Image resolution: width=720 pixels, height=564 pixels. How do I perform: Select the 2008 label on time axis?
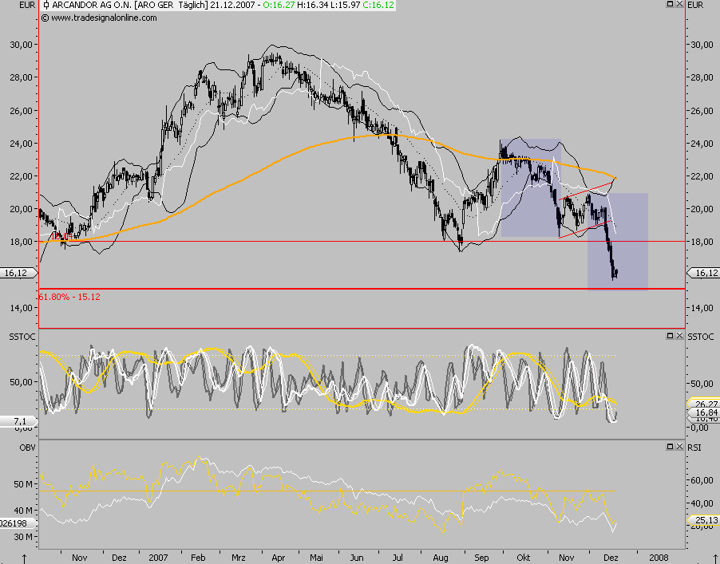(x=659, y=558)
